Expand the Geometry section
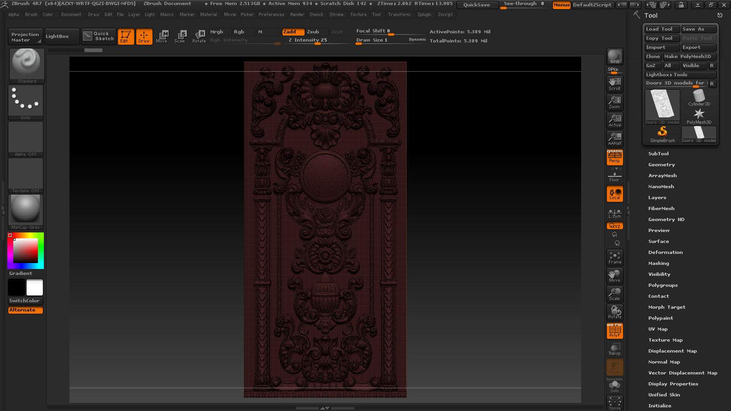 click(661, 165)
